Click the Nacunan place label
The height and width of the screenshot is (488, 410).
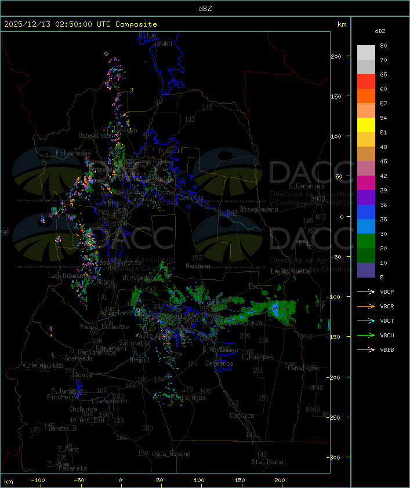click(x=198, y=266)
